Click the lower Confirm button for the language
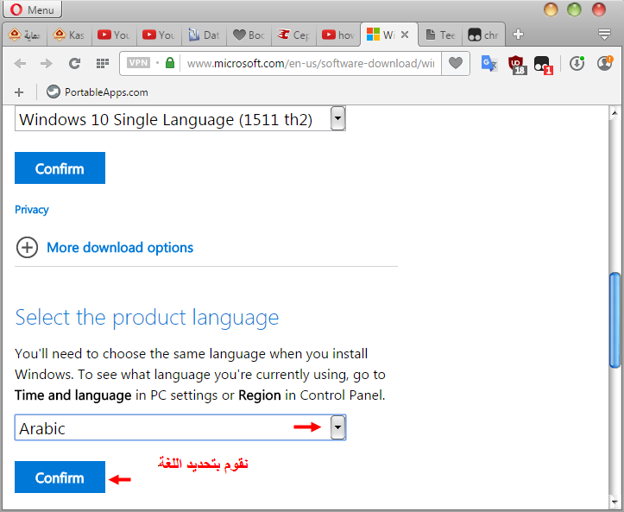 tap(60, 477)
